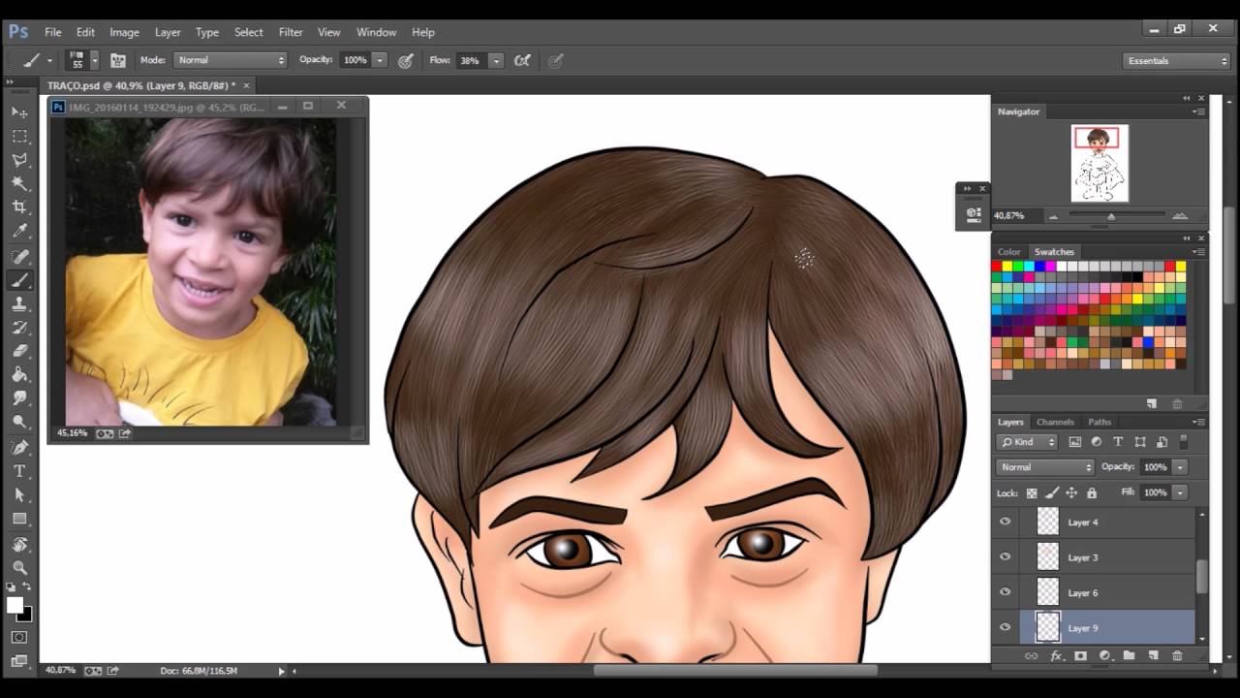
Task: Hide Layer 3 visibility eye
Action: click(x=1006, y=556)
